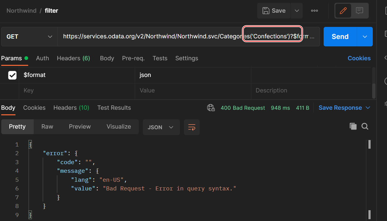
Task: Click the Description input field
Action: point(311,91)
